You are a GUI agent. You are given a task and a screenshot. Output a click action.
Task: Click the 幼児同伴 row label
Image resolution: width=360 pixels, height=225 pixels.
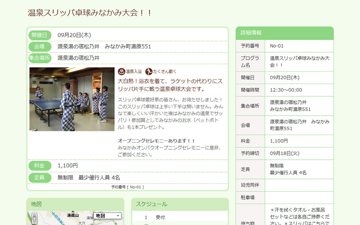point(250,185)
